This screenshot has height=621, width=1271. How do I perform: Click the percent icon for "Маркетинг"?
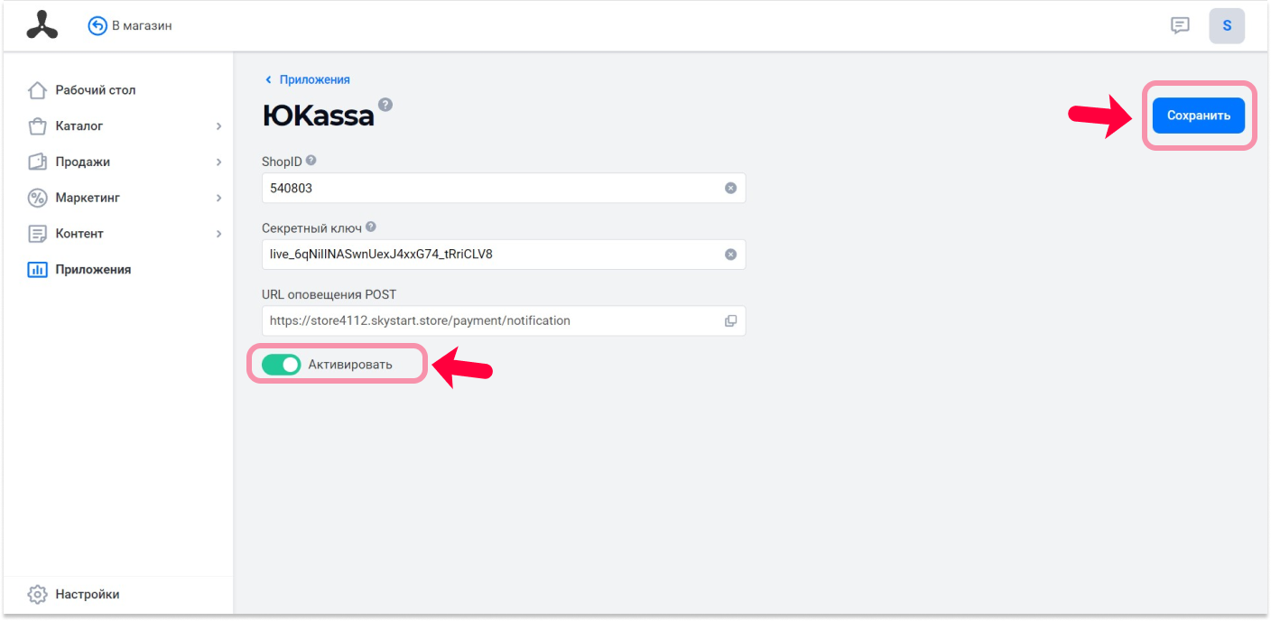pos(37,198)
